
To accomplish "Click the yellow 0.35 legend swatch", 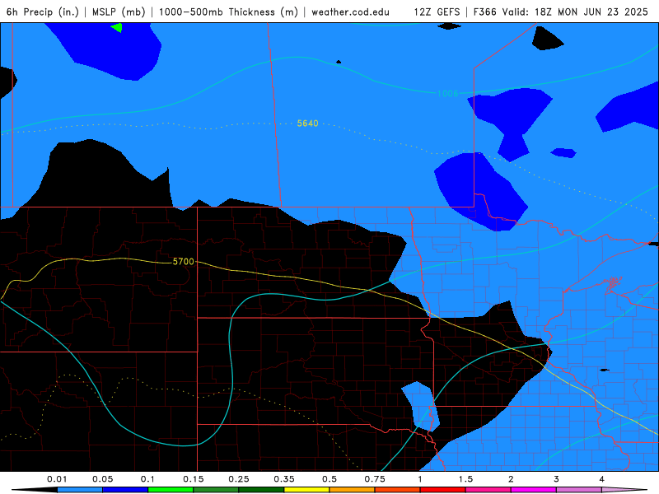I will (306, 490).
